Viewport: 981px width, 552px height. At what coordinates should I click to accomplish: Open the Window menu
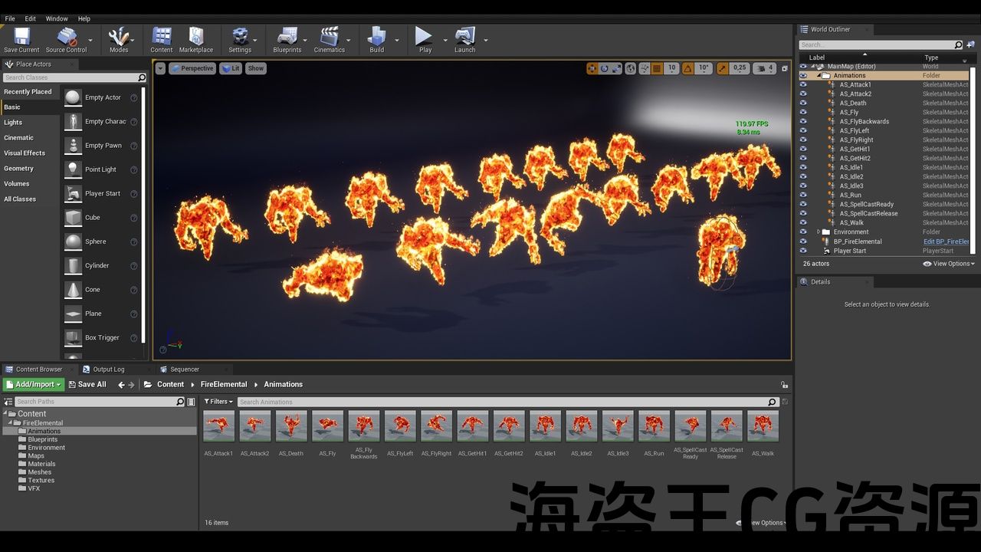pos(57,18)
